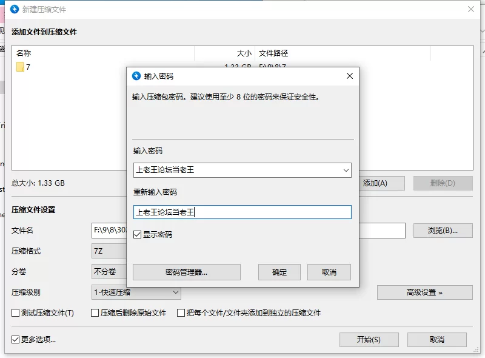Enable 测试压缩文件(T) checkbox
Screen dimensions: 485x358
[16, 312]
